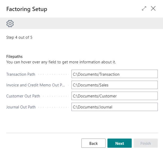Click the Factoring Setup dialog title
Screen dimensions: 163x154
click(27, 9)
